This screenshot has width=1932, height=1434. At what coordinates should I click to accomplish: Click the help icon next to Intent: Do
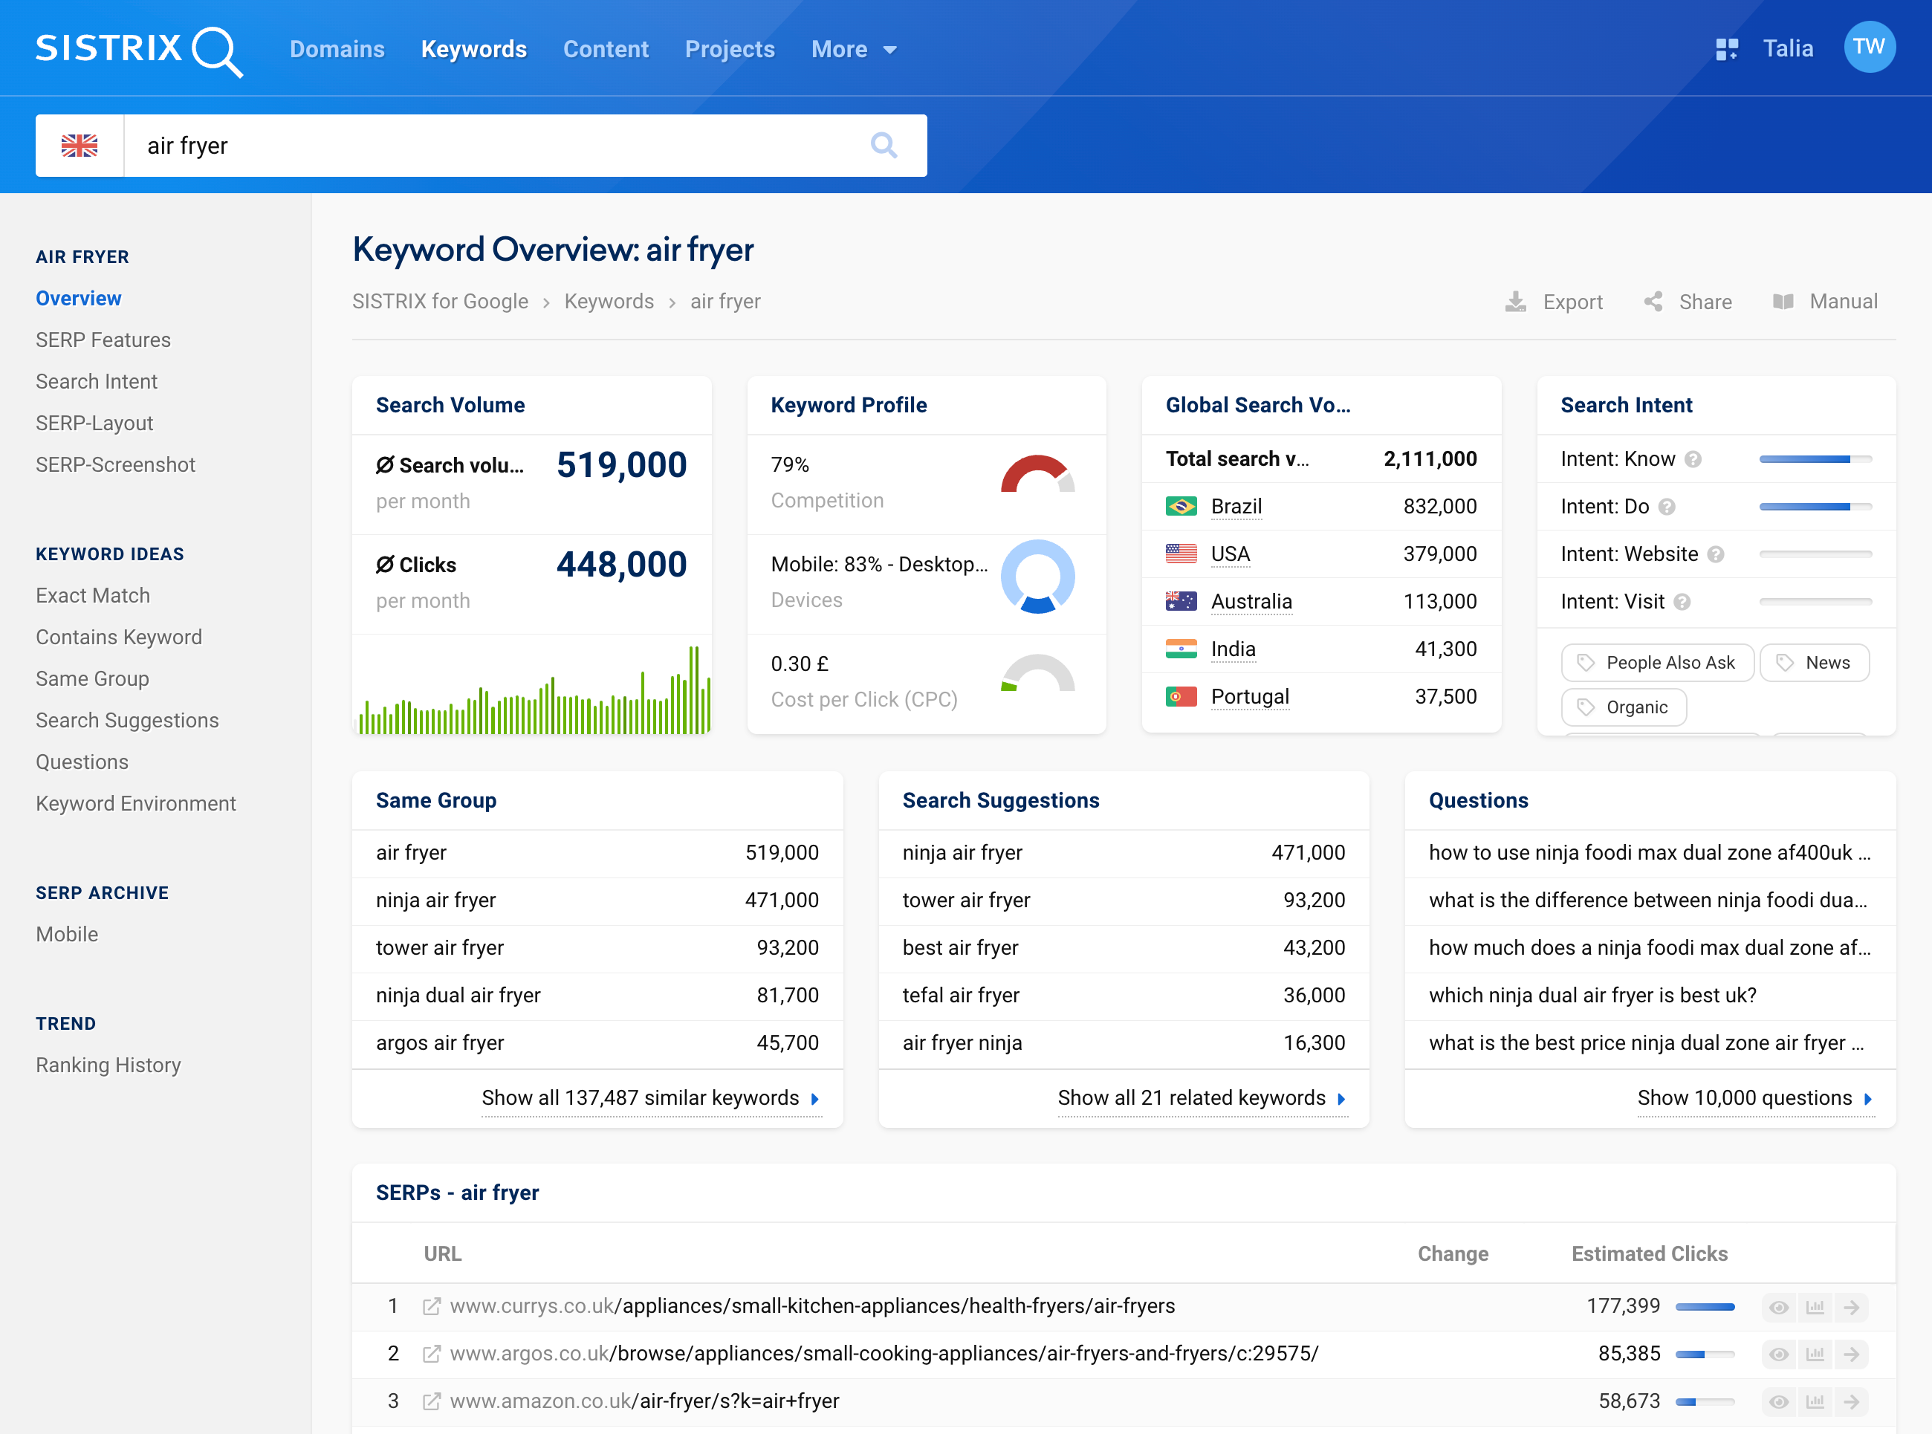(1667, 507)
